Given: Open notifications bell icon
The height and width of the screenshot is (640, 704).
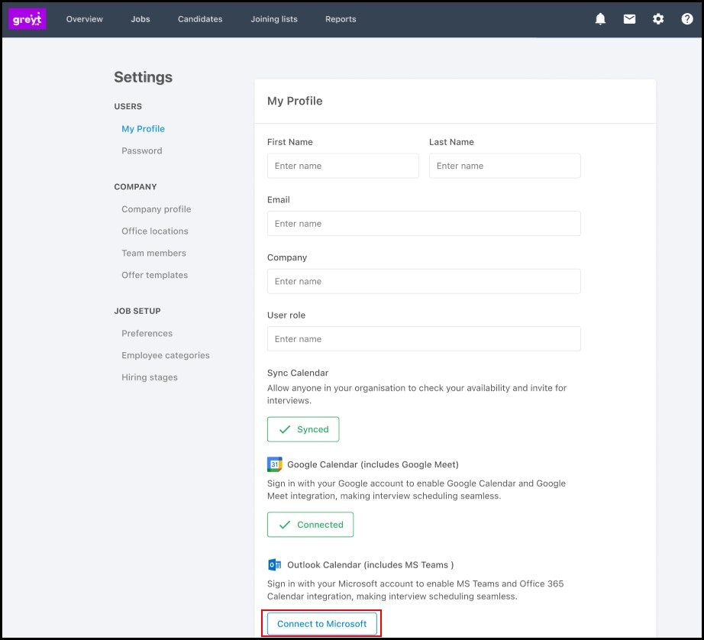Looking at the screenshot, I should coord(600,19).
